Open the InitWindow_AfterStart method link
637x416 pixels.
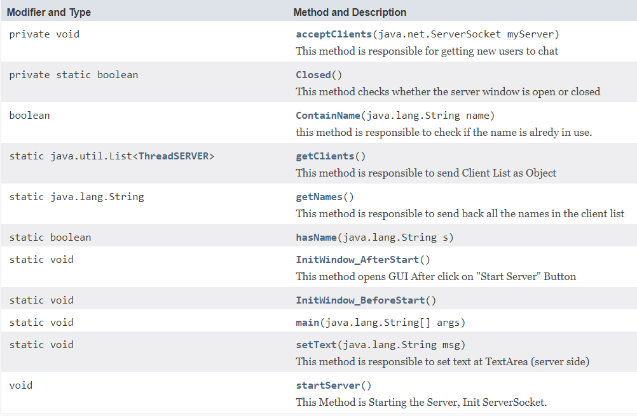357,260
